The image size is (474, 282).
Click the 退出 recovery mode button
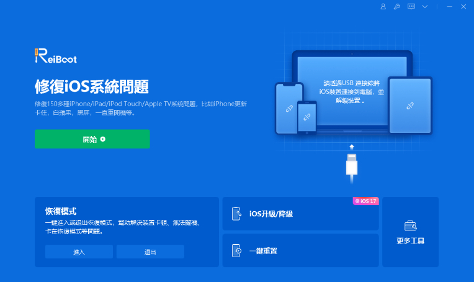pos(150,252)
